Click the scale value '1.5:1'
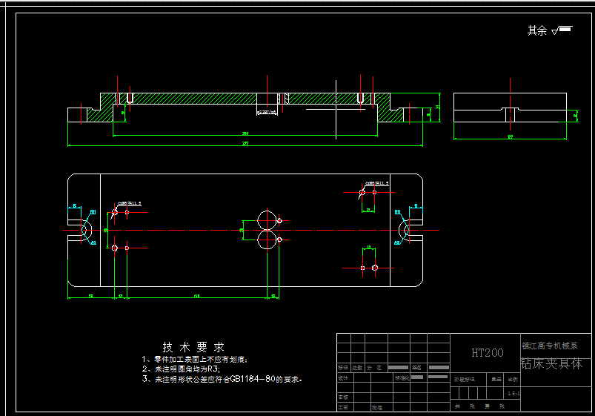Screen dimensions: 595x416 click(x=513, y=394)
